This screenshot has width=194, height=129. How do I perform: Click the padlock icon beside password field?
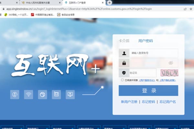coord(124,63)
